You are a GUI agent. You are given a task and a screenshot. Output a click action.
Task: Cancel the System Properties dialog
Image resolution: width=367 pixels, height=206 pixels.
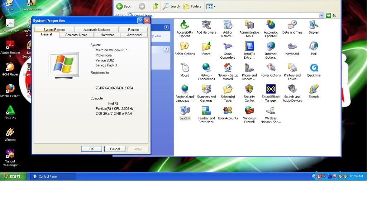click(x=115, y=149)
